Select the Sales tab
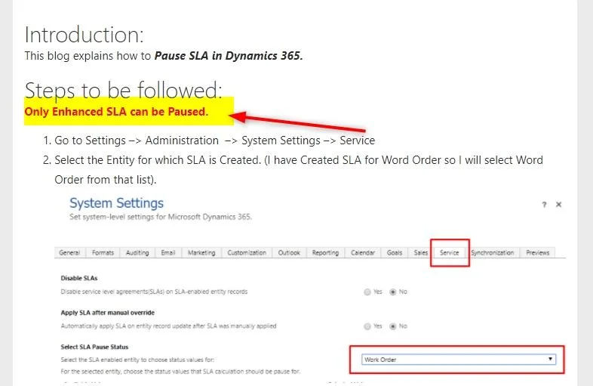Image resolution: width=593 pixels, height=386 pixels. pyautogui.click(x=420, y=252)
